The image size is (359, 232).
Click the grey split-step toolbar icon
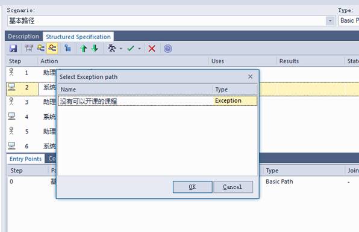[x=29, y=48]
